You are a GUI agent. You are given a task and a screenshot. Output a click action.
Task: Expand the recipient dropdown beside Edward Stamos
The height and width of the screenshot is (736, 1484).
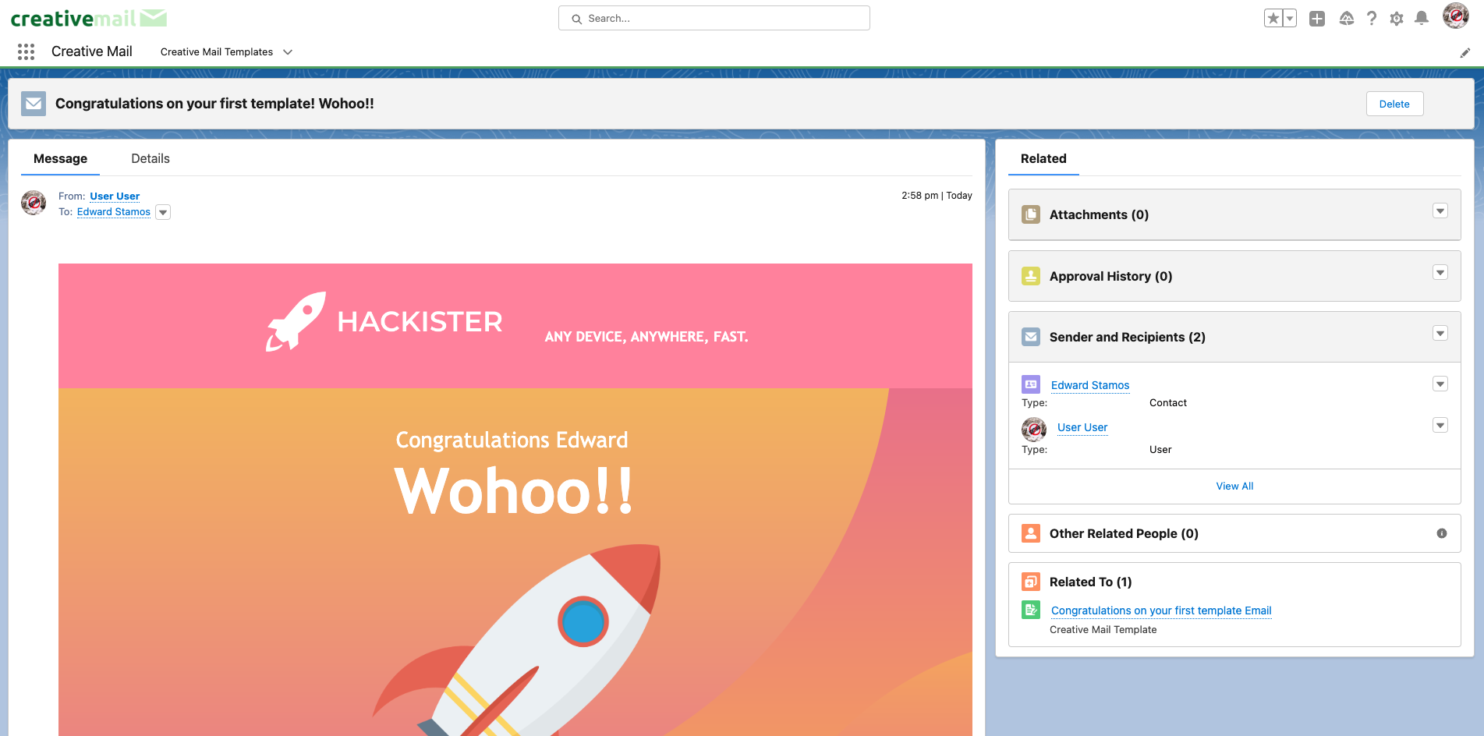click(x=163, y=213)
